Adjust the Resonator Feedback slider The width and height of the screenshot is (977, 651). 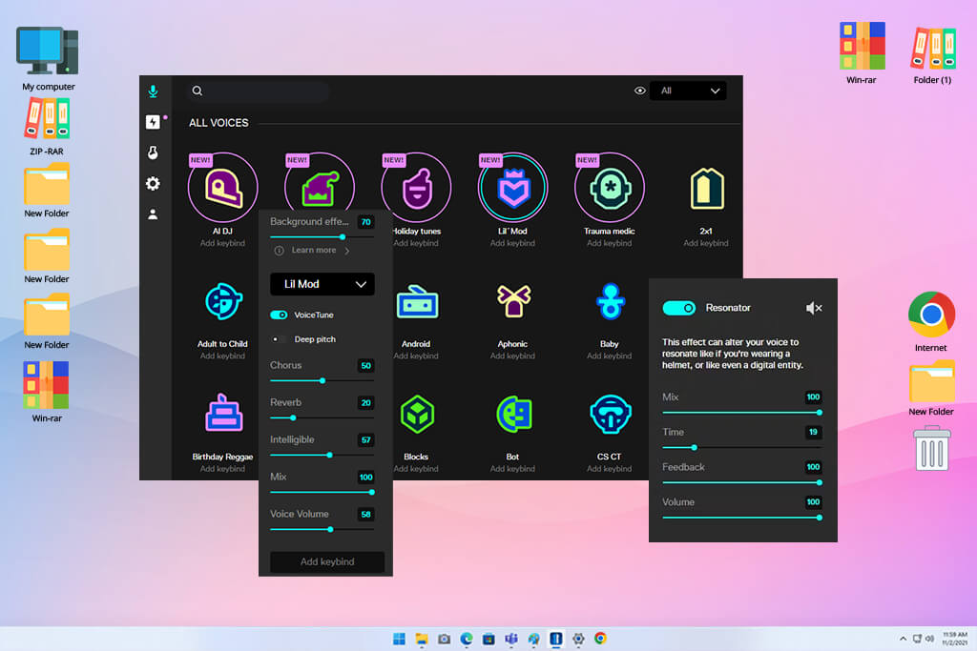point(741,482)
